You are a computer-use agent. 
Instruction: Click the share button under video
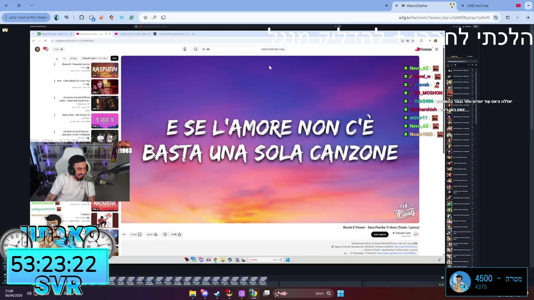152,234
